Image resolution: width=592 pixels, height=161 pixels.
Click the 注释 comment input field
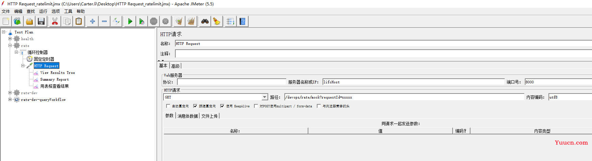[383, 54]
